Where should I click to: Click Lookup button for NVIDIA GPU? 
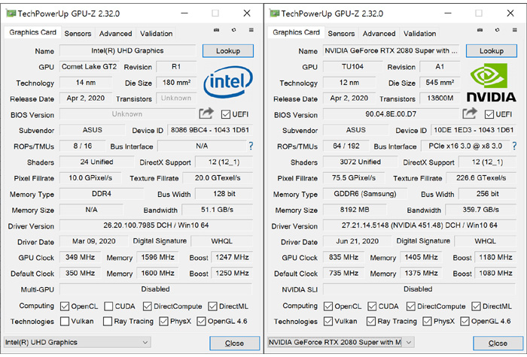point(492,51)
